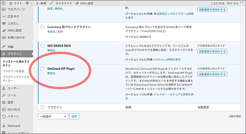Screen dimensions: 246x134
Task: Click 無効化 under SEO SIMPLE PACK
Action: [x=51, y=51]
